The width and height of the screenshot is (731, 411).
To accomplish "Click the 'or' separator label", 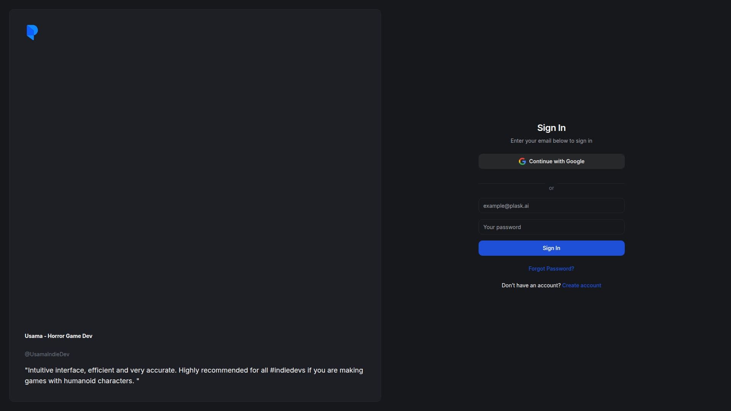I will click(551, 188).
